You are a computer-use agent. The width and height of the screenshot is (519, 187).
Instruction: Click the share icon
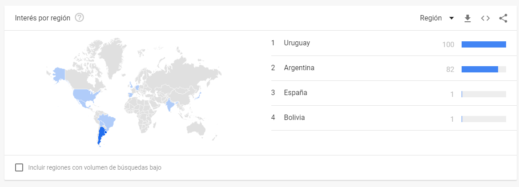[x=503, y=18]
